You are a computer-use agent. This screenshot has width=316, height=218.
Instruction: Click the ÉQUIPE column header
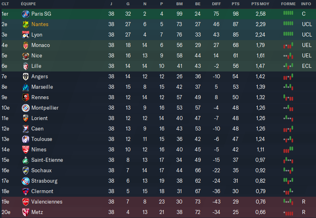click(x=29, y=4)
